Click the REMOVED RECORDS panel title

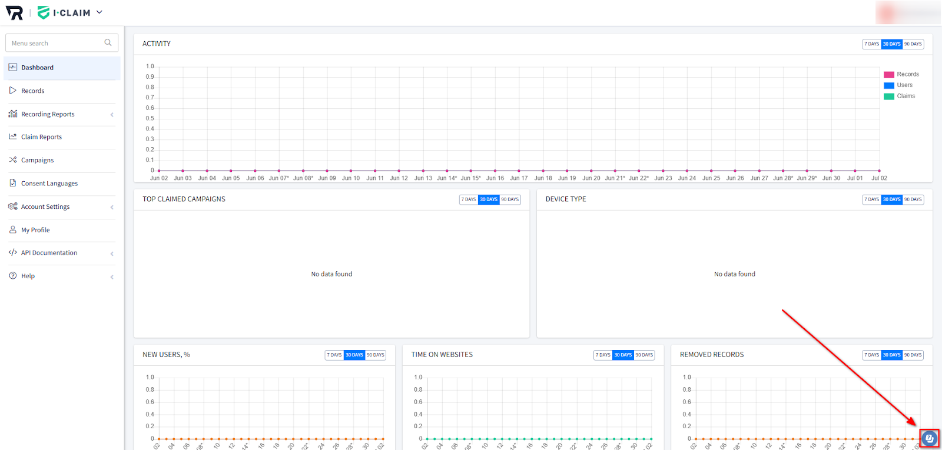[x=712, y=354]
